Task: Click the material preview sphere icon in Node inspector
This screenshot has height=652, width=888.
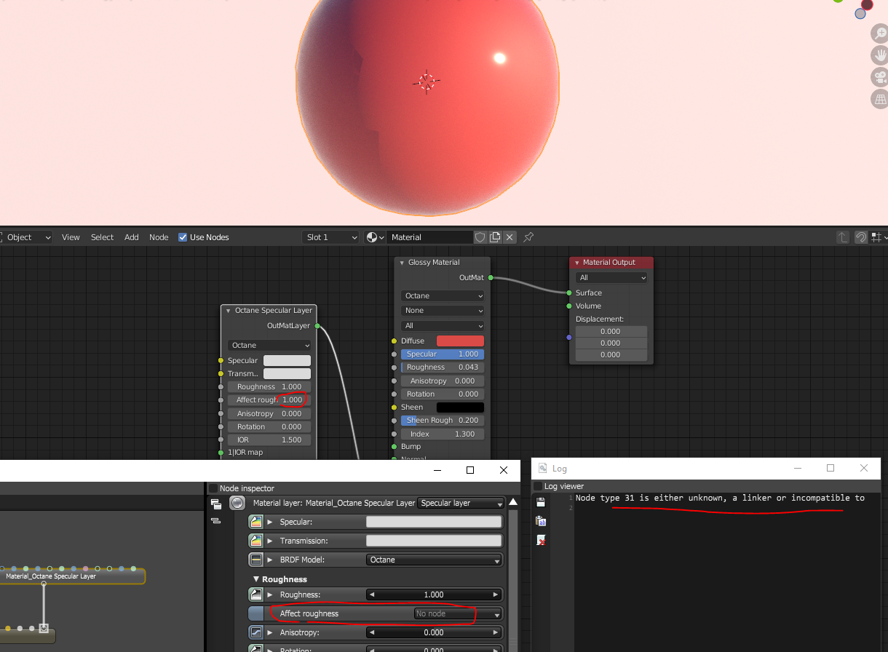Action: [237, 503]
